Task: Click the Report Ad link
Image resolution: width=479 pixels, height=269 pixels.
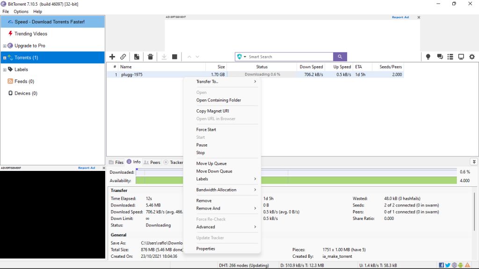Action: pyautogui.click(x=400, y=17)
